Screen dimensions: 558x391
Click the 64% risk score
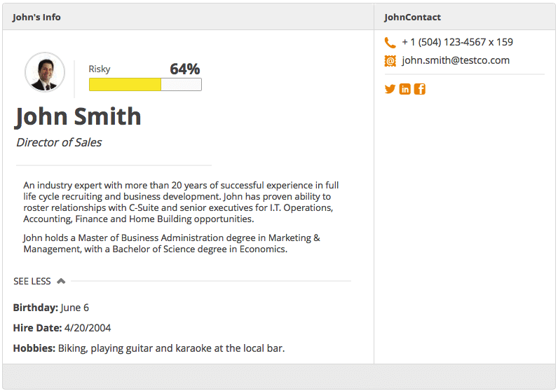click(184, 69)
